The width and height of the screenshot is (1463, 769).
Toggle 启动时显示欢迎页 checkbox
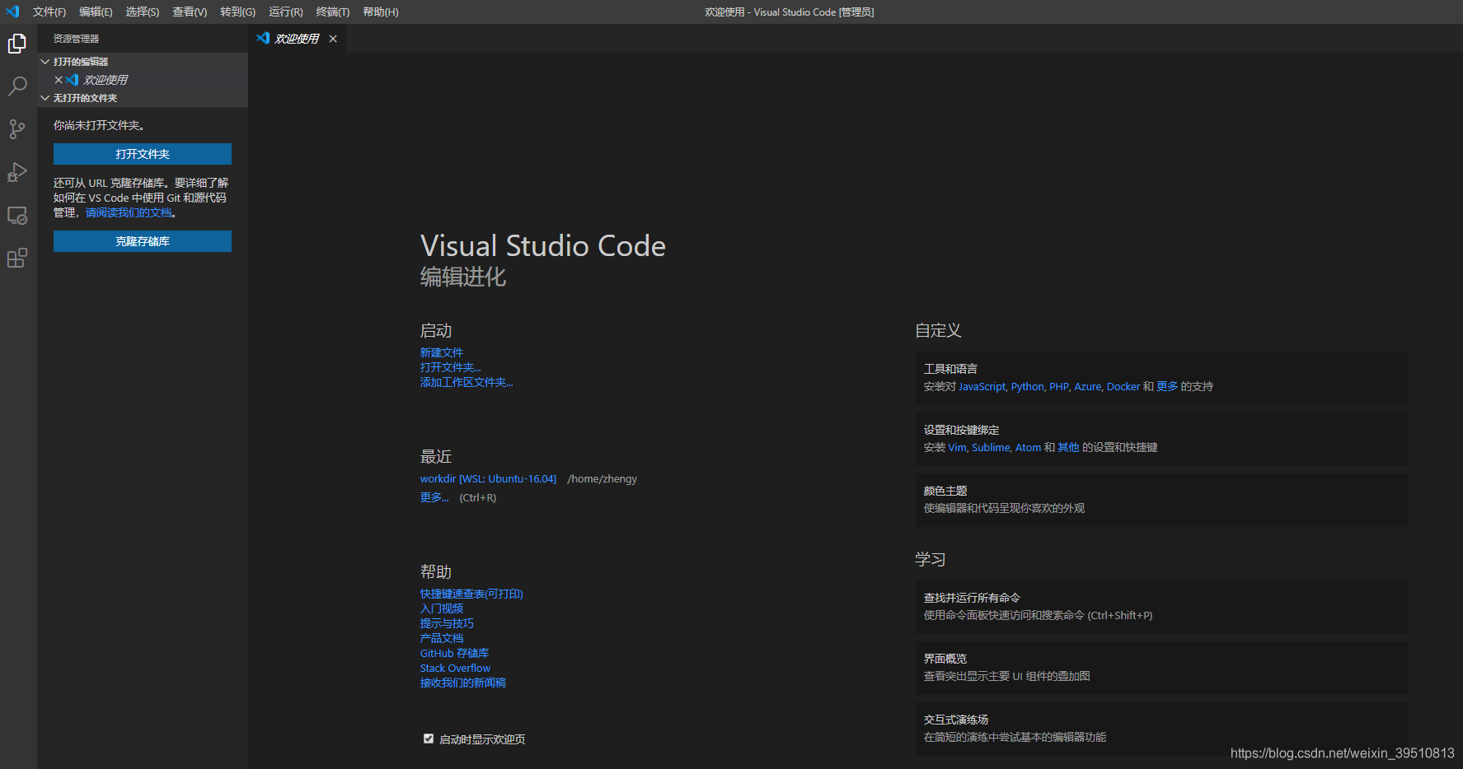(x=429, y=739)
